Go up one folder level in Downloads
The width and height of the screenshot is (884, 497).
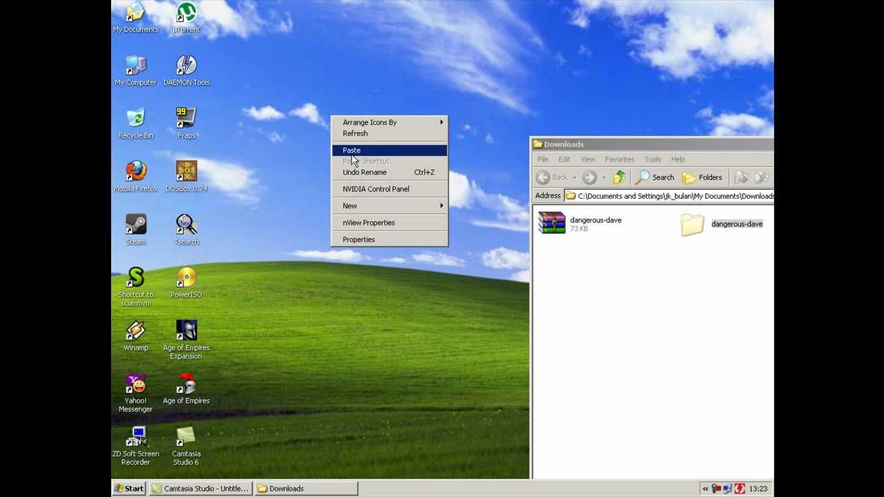click(x=619, y=177)
